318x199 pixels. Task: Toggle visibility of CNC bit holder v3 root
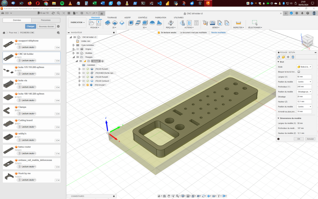(x=75, y=37)
